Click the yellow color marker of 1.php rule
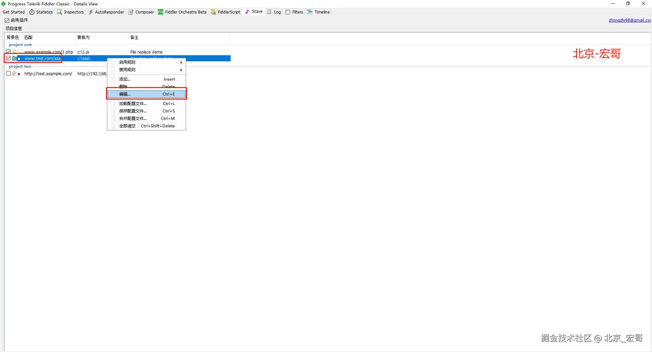Image resolution: width=652 pixels, height=352 pixels. 19,52
